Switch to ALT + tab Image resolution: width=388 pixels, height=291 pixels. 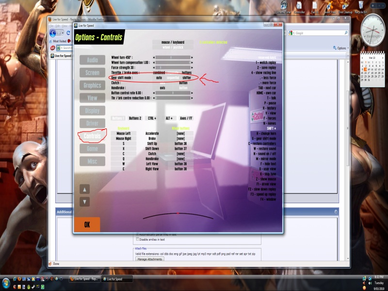pos(169,118)
